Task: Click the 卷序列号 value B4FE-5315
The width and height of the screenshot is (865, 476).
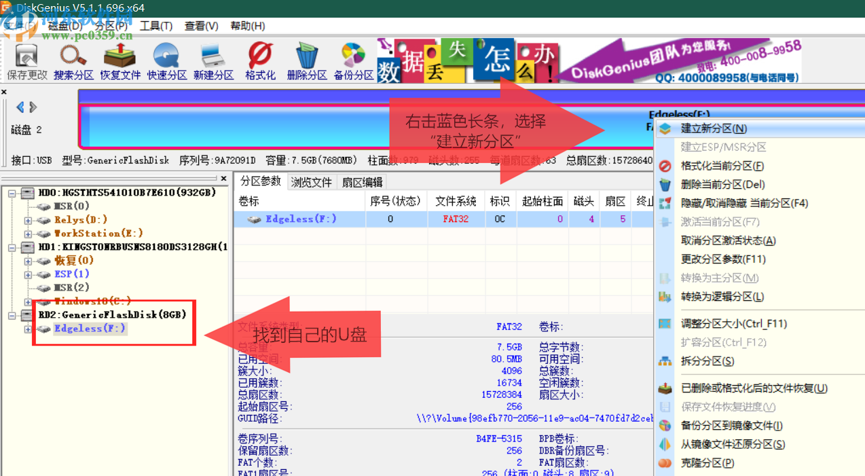Action: point(499,439)
